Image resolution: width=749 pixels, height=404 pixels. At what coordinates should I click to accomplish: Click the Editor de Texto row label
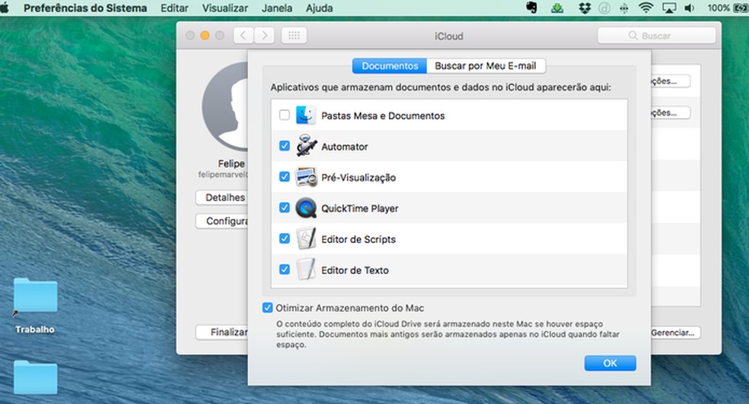355,270
